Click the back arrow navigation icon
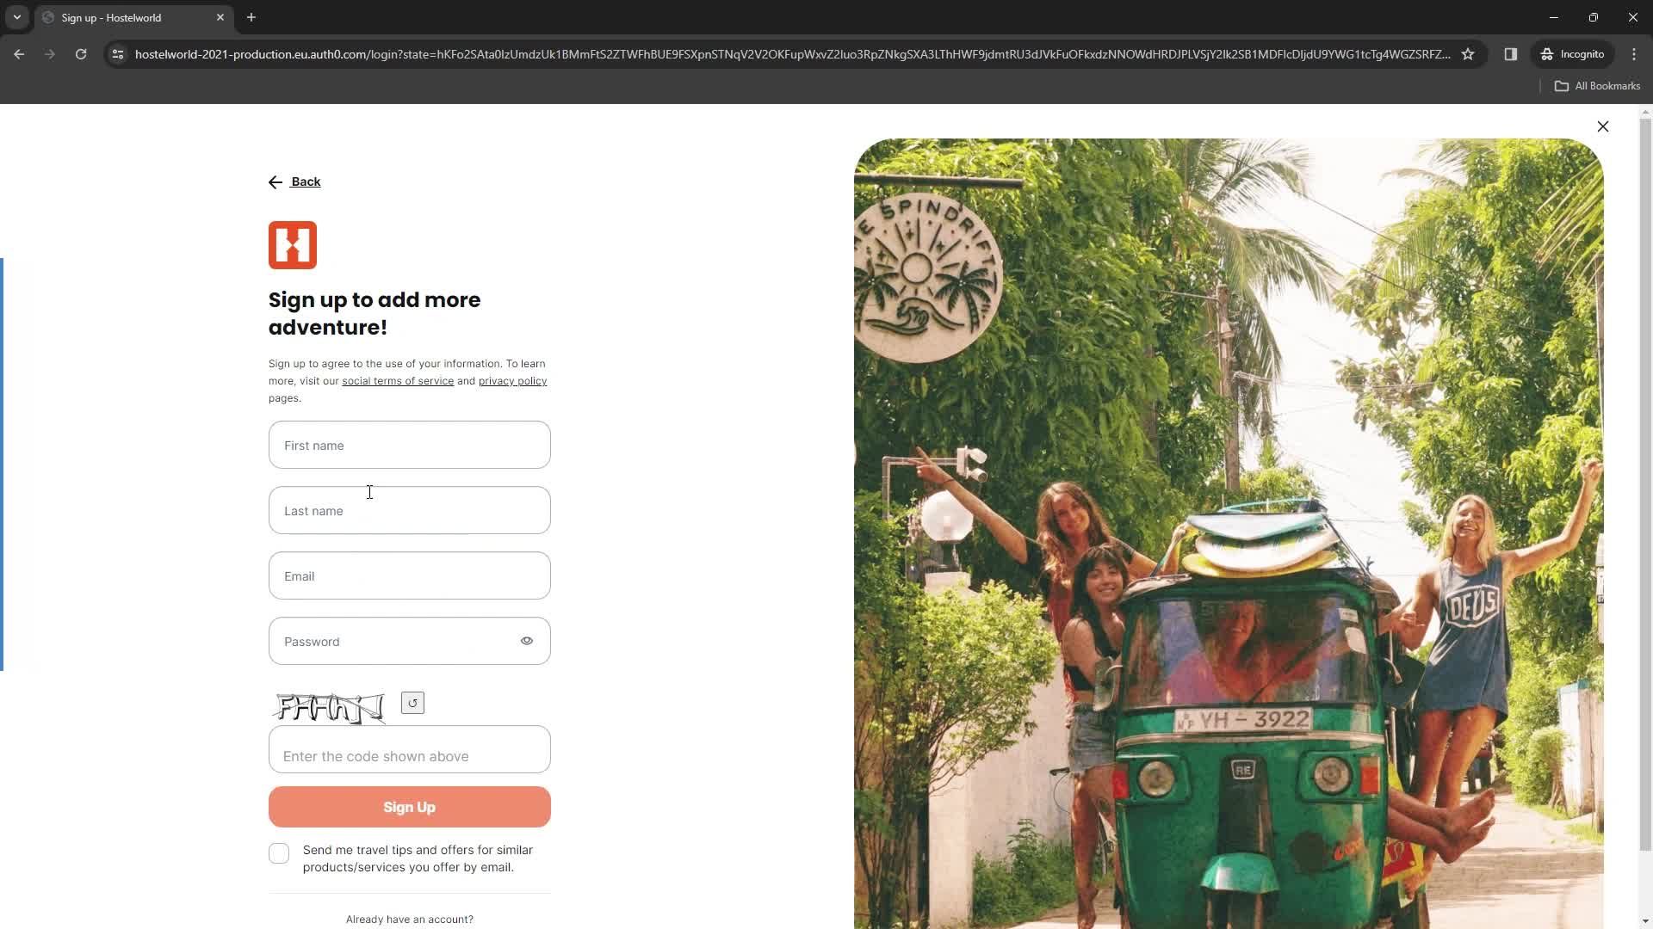The width and height of the screenshot is (1653, 929). click(x=274, y=181)
